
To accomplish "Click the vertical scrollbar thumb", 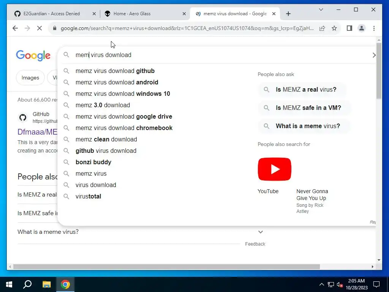I will (379, 71).
